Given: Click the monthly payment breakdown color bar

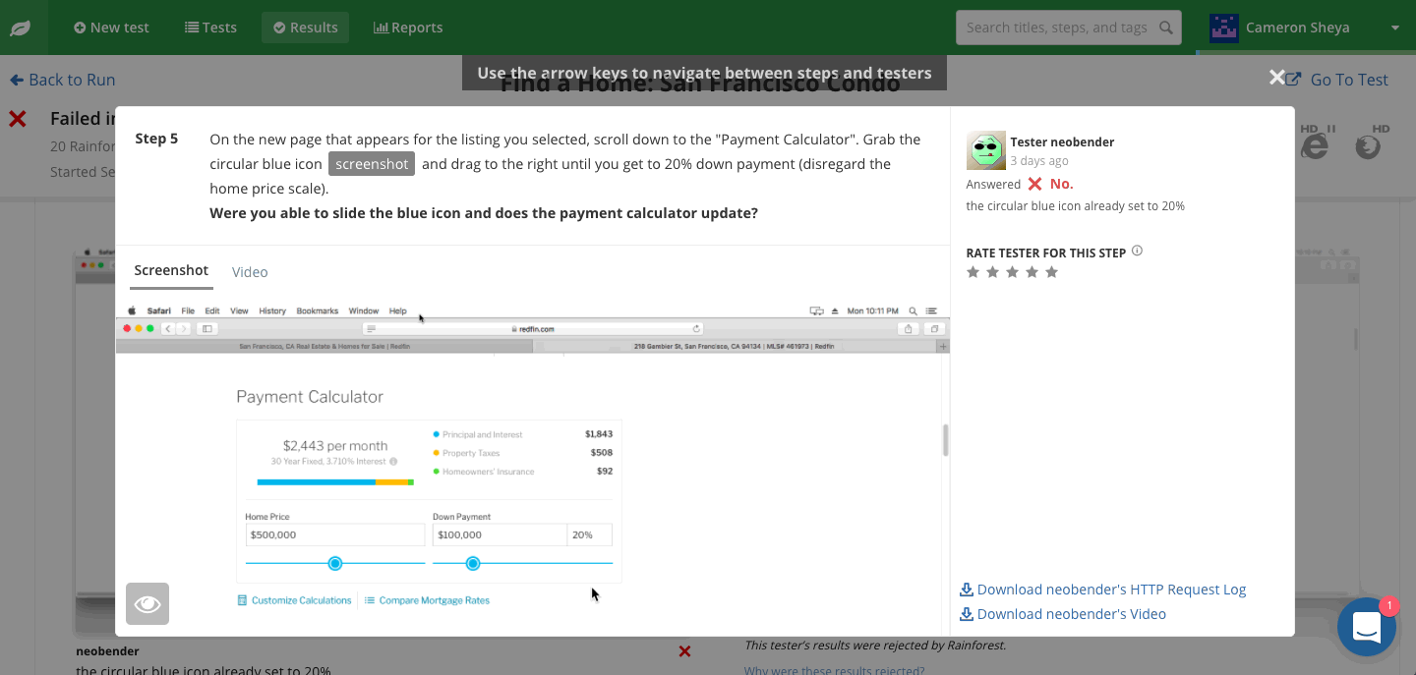Looking at the screenshot, I should [x=335, y=482].
